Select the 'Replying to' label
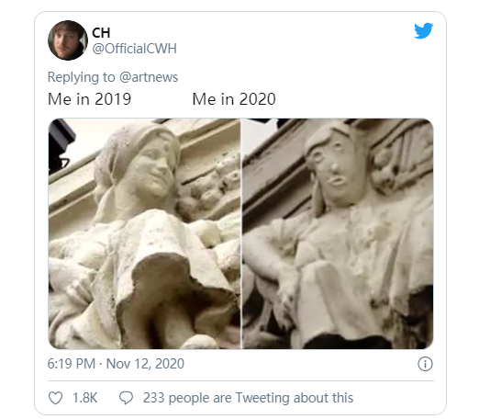The height and width of the screenshot is (419, 479). coord(82,77)
